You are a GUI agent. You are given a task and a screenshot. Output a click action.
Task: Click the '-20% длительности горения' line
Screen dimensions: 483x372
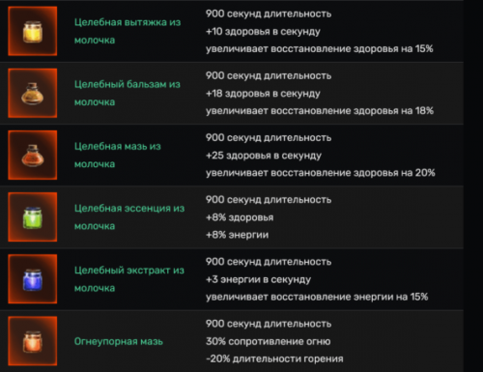coord(274,358)
